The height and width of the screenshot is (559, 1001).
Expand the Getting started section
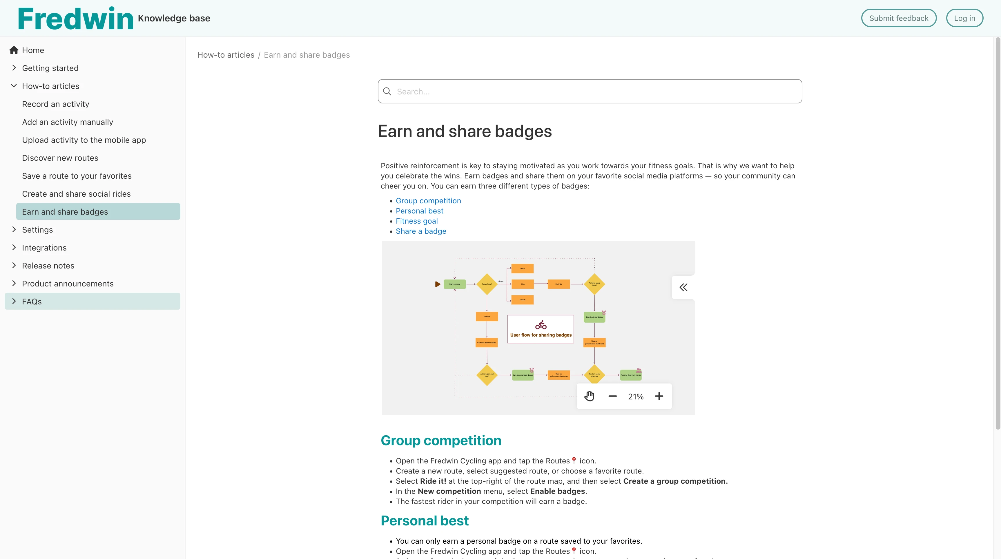click(14, 67)
